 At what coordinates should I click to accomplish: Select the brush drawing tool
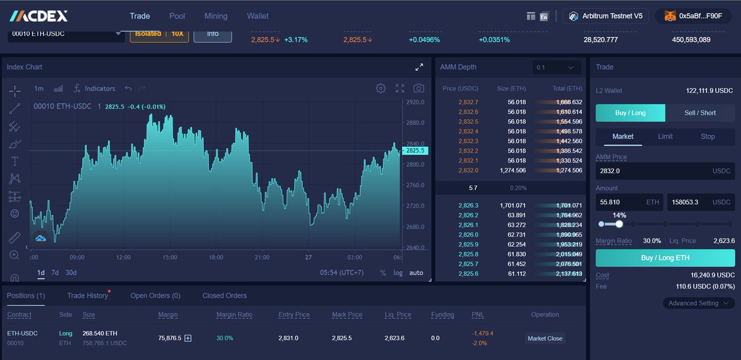pos(15,144)
